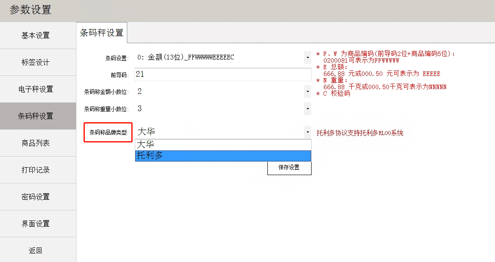Viewport: 495px width, 262px height.
Task: Open 商品列表 in the sidebar
Action: tap(35, 143)
